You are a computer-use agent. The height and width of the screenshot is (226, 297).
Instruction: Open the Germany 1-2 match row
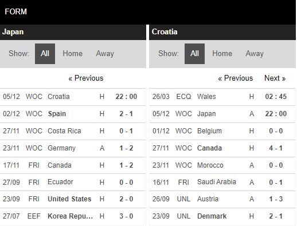click(x=73, y=148)
